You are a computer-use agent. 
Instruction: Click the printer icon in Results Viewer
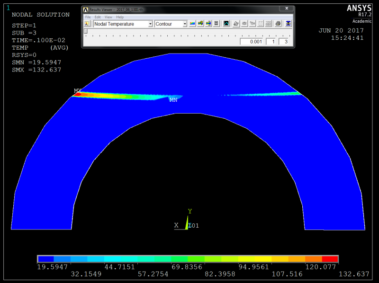278,24
